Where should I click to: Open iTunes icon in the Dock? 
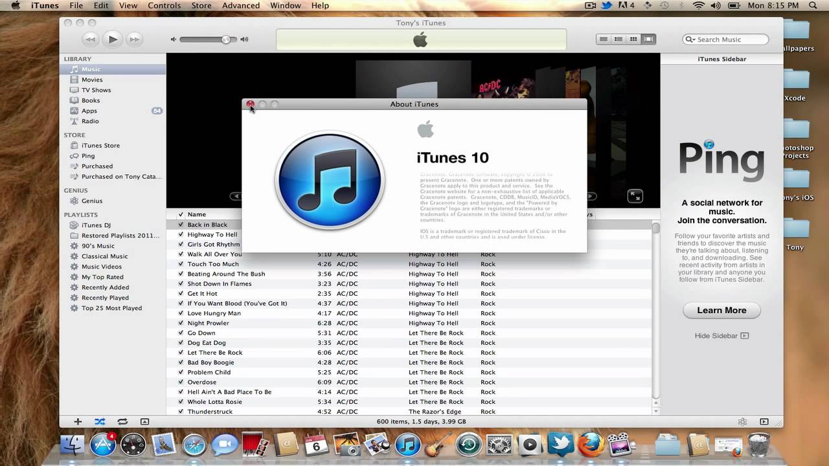pyautogui.click(x=408, y=445)
